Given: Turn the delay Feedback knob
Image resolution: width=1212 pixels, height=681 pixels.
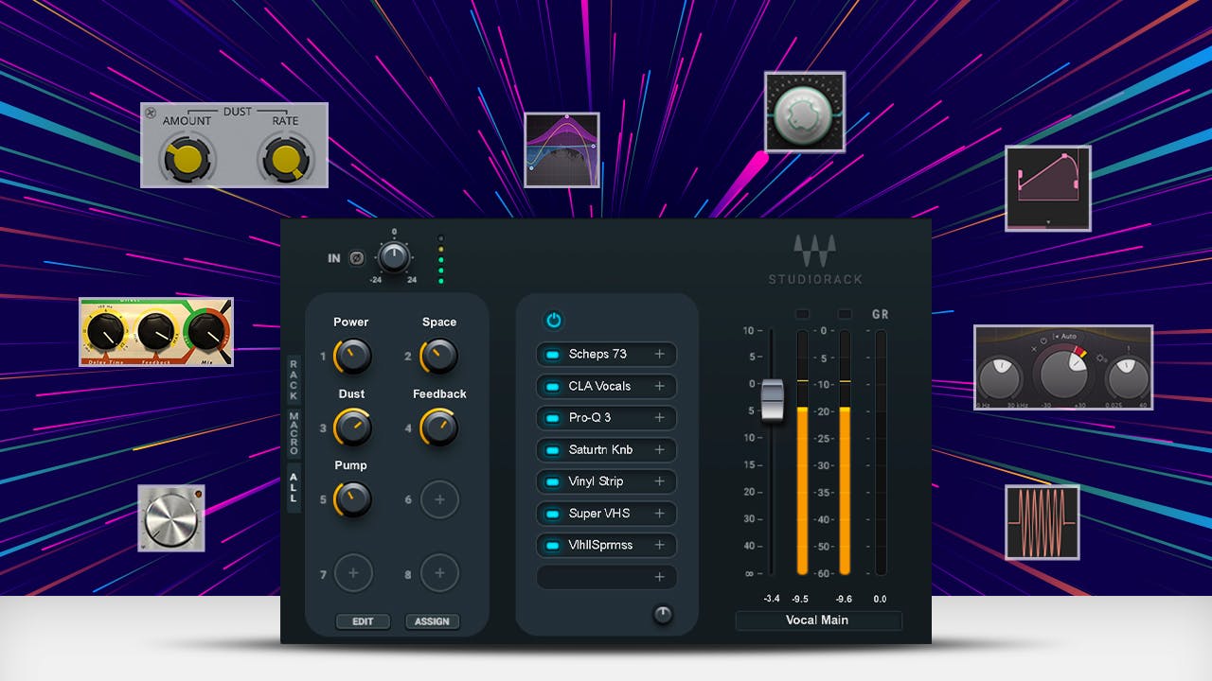Looking at the screenshot, I should coord(155,331).
